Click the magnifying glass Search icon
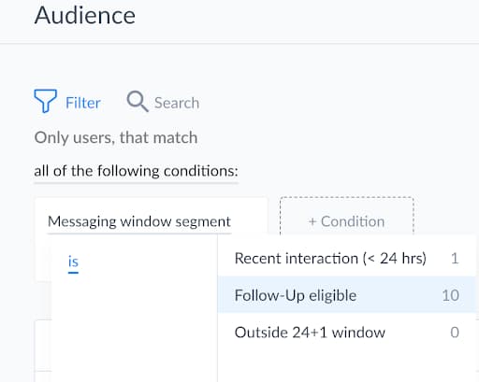The height and width of the screenshot is (382, 479). coord(138,101)
